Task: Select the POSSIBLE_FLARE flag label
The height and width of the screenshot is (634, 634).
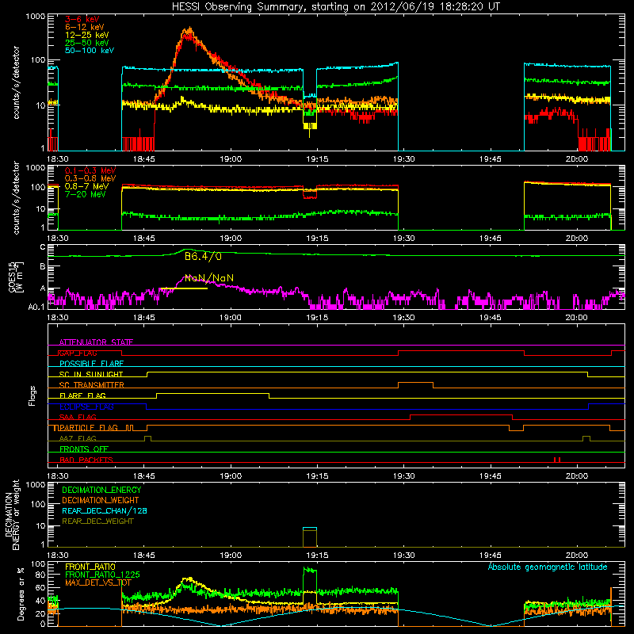Action: [x=91, y=364]
